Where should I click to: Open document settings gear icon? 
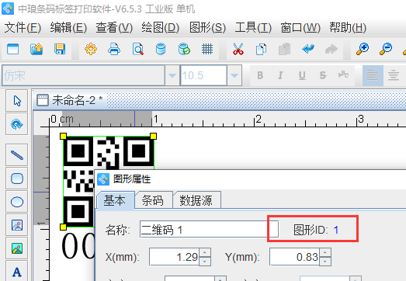pos(91,49)
